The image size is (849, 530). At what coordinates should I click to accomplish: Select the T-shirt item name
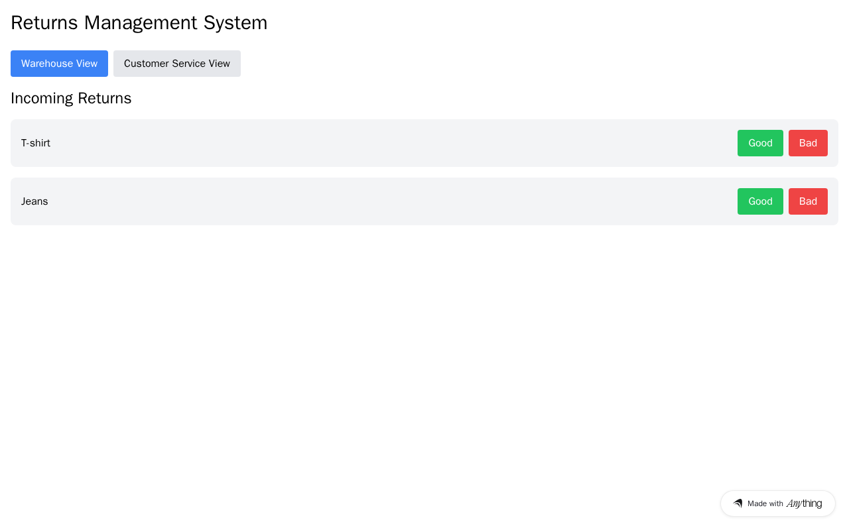coord(36,143)
